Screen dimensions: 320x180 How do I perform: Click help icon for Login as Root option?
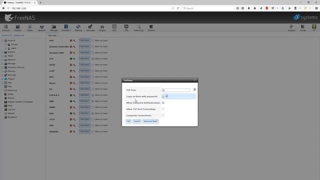coord(166,96)
